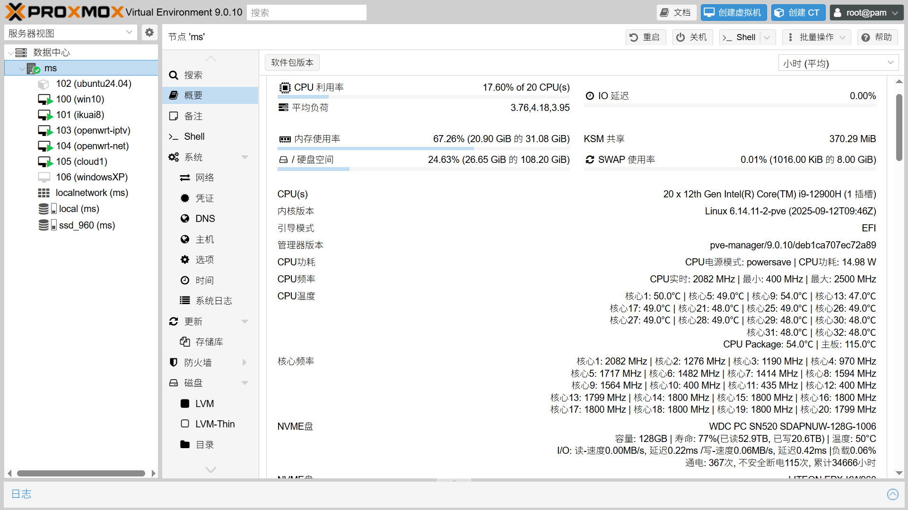Screen dimensions: 908x510
Task: Open the DNS settings menu item
Action: (205, 219)
